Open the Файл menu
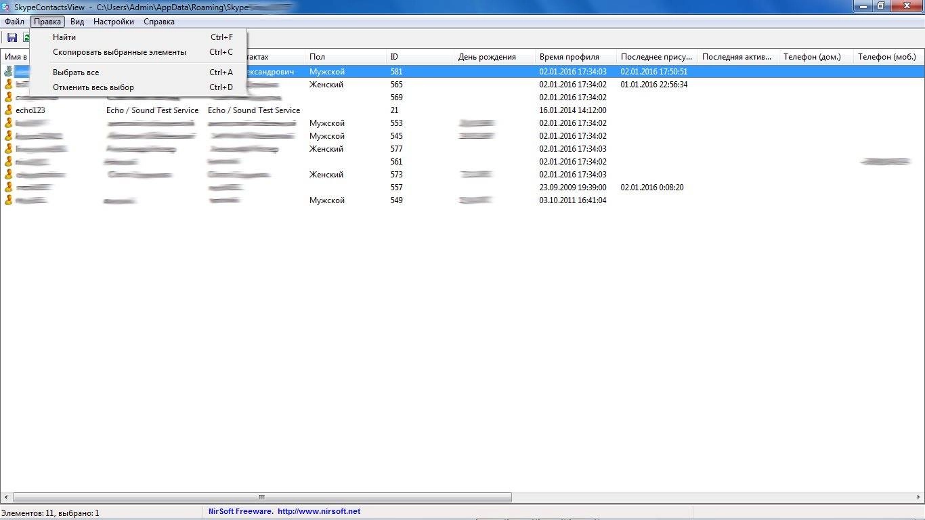 14,22
